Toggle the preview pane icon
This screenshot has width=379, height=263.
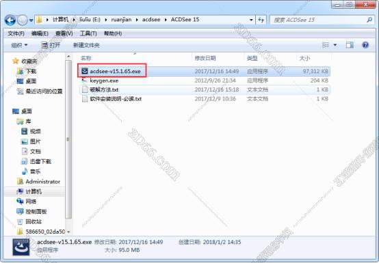350,45
